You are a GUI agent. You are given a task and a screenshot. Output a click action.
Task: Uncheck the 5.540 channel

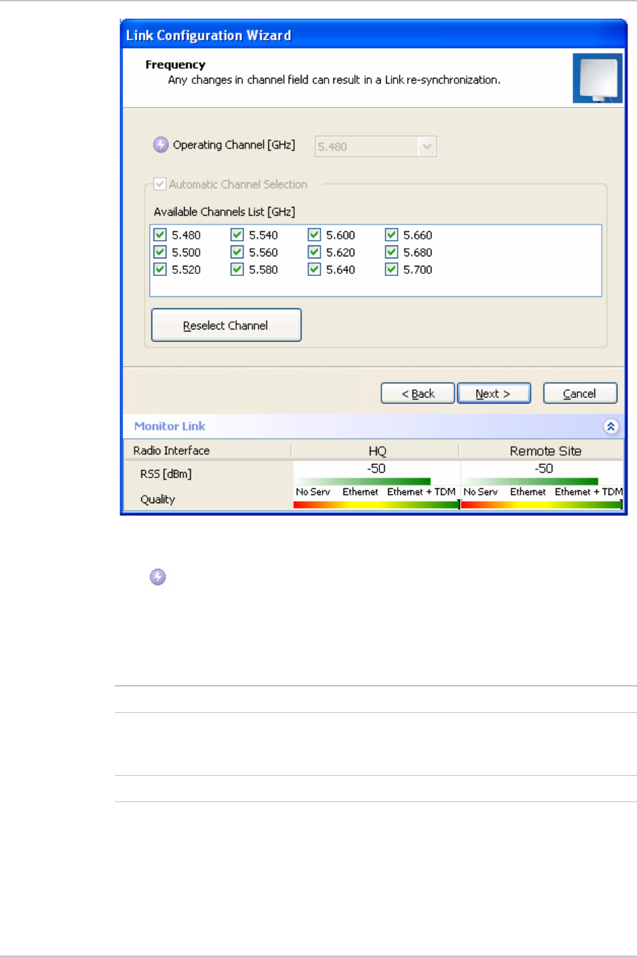tap(237, 235)
